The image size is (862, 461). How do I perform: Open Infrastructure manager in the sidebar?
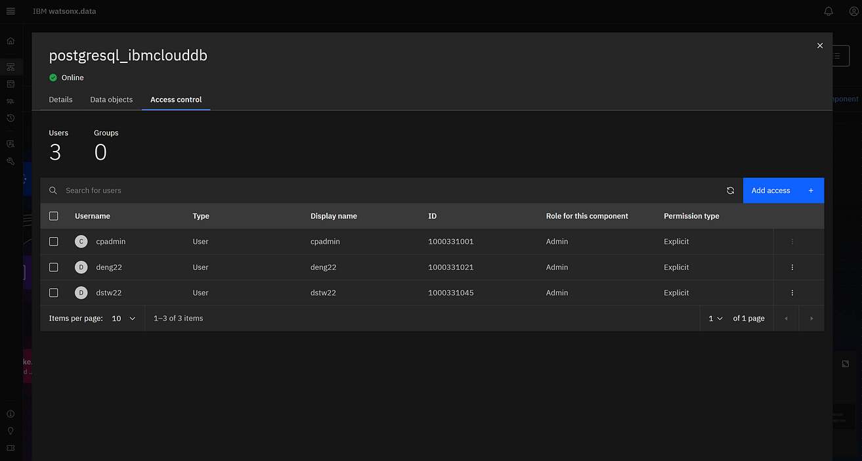click(x=11, y=67)
